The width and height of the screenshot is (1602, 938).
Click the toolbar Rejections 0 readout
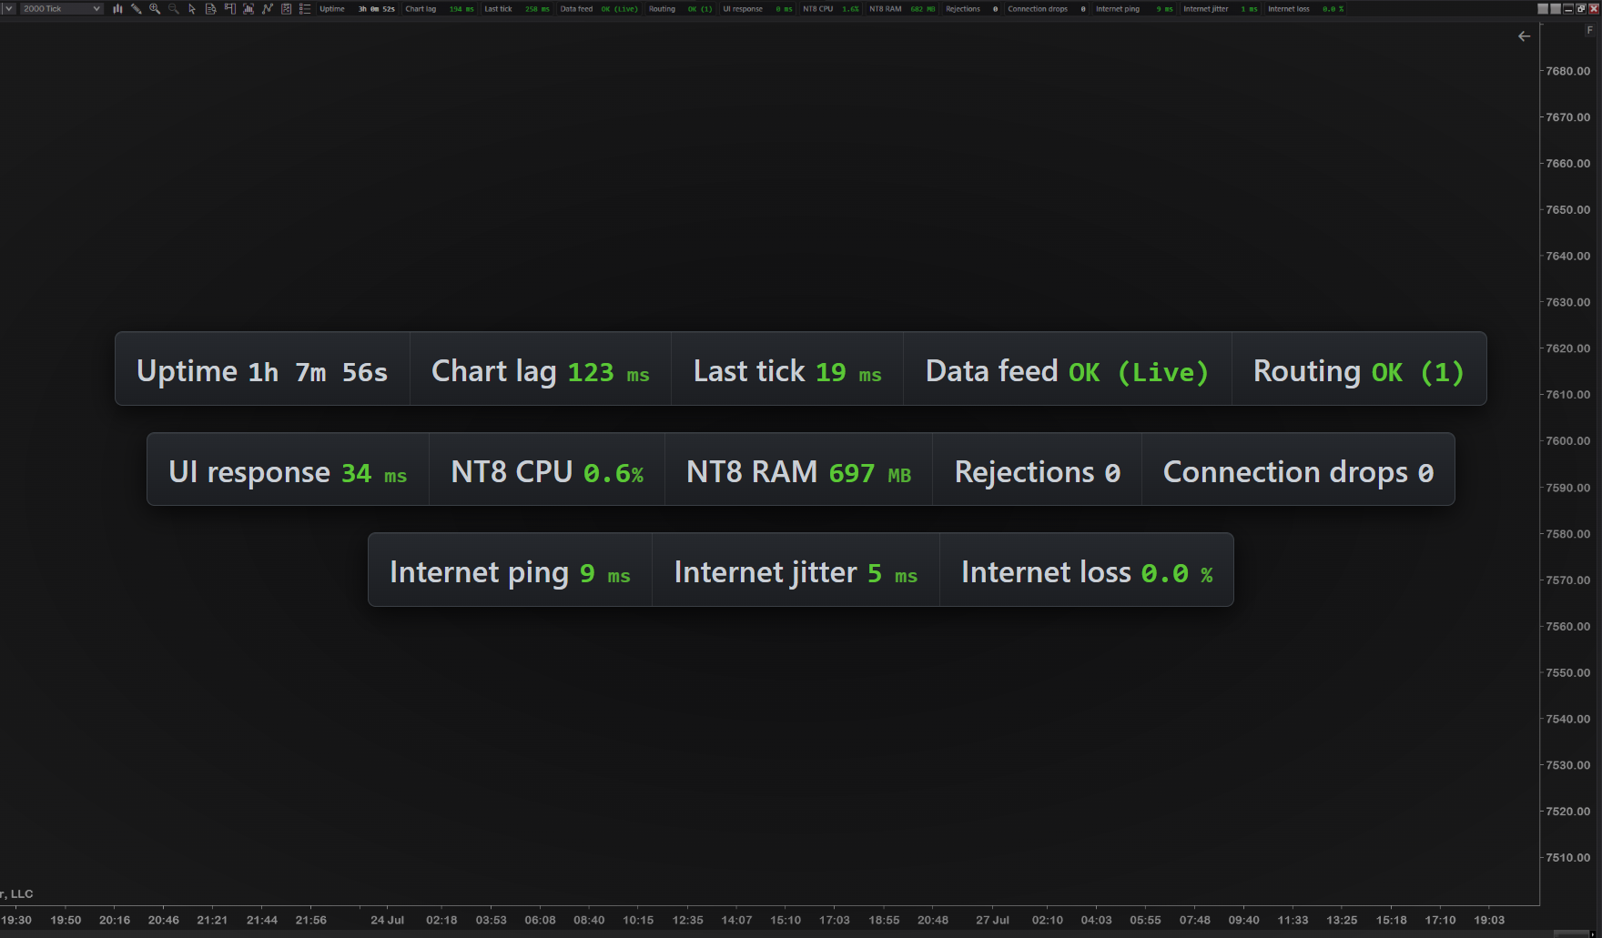point(972,8)
